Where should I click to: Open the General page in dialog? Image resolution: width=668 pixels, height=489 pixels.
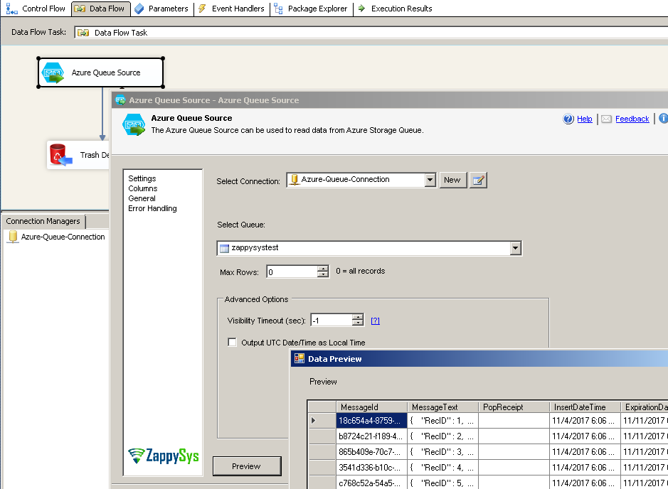pos(142,198)
